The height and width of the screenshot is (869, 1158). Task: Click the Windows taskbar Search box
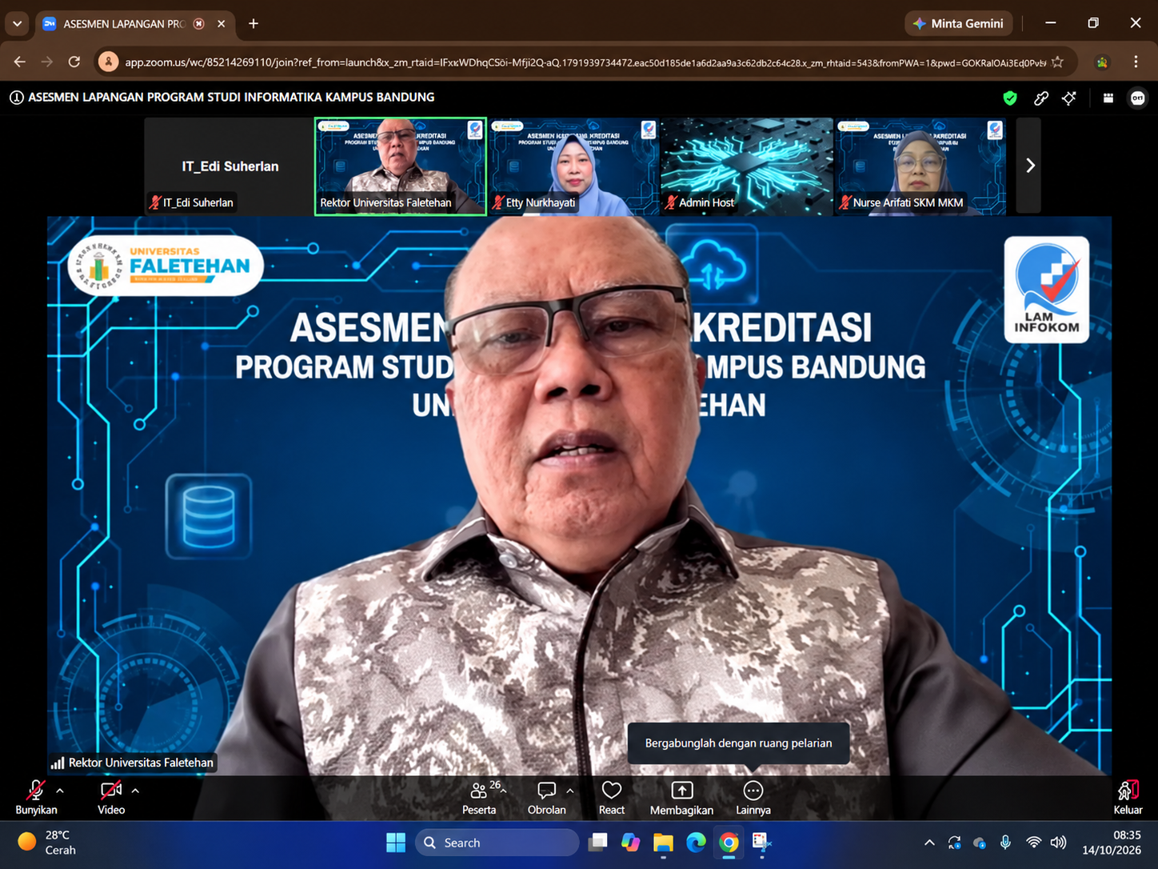pos(497,843)
